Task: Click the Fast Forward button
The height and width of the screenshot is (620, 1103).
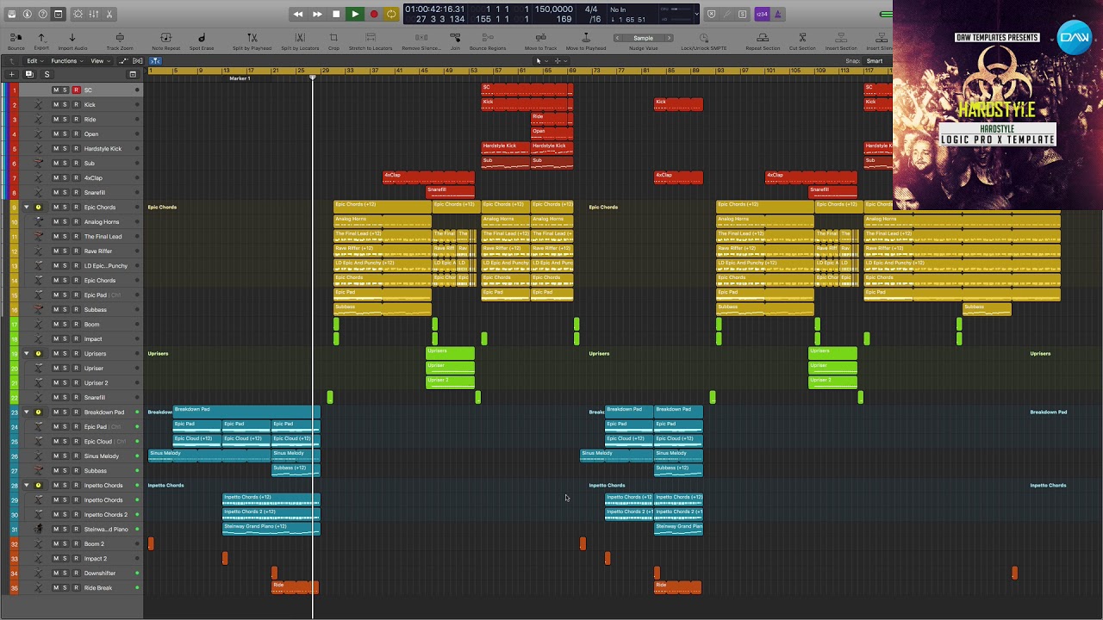Action: (317, 14)
